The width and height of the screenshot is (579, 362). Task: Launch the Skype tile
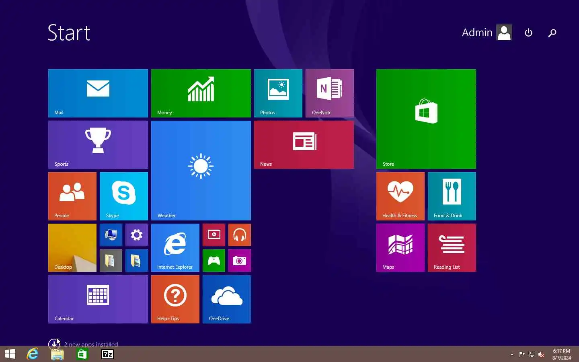(x=124, y=196)
